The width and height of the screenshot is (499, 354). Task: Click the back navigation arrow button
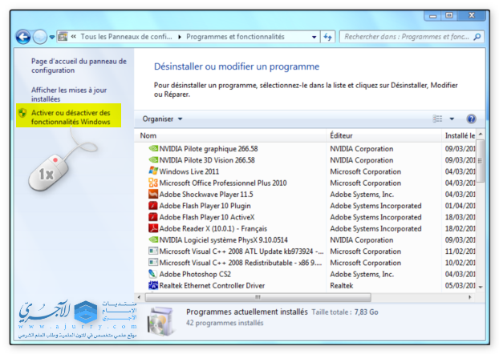(x=23, y=37)
